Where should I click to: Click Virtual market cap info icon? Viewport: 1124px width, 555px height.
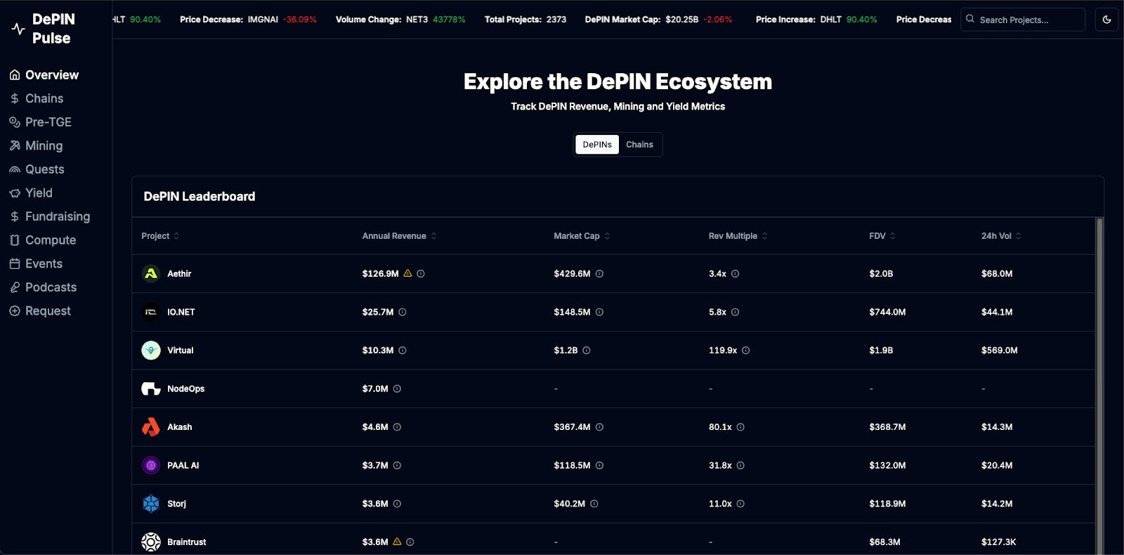click(x=587, y=351)
